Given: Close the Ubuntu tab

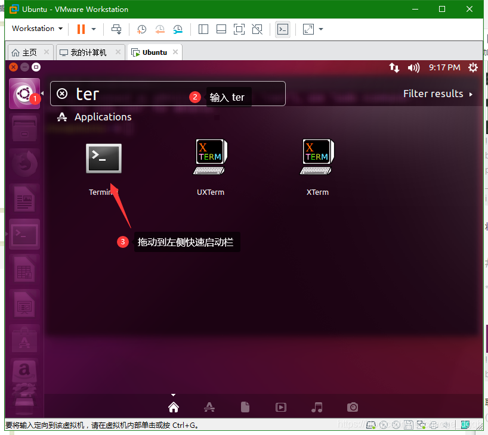Looking at the screenshot, I should tap(175, 52).
